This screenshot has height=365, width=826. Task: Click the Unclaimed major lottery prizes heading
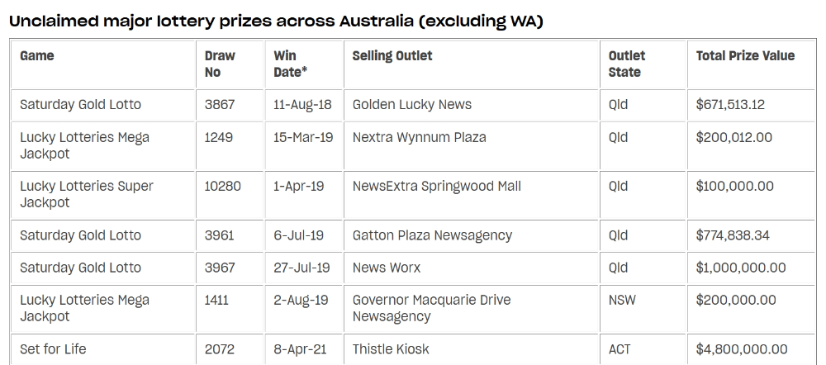coord(276,21)
